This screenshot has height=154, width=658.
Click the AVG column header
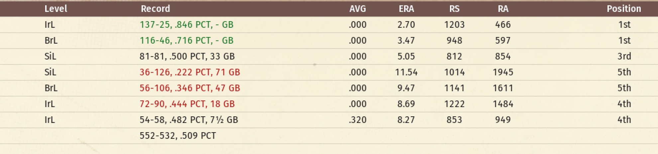coord(358,9)
